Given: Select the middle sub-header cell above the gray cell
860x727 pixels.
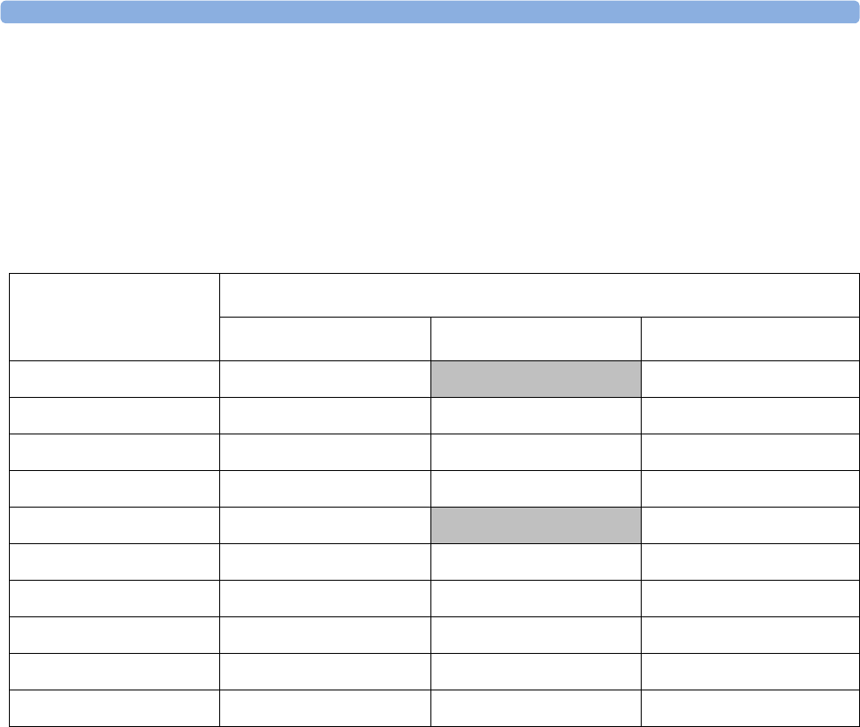Looking at the screenshot, I should pyautogui.click(x=536, y=339).
